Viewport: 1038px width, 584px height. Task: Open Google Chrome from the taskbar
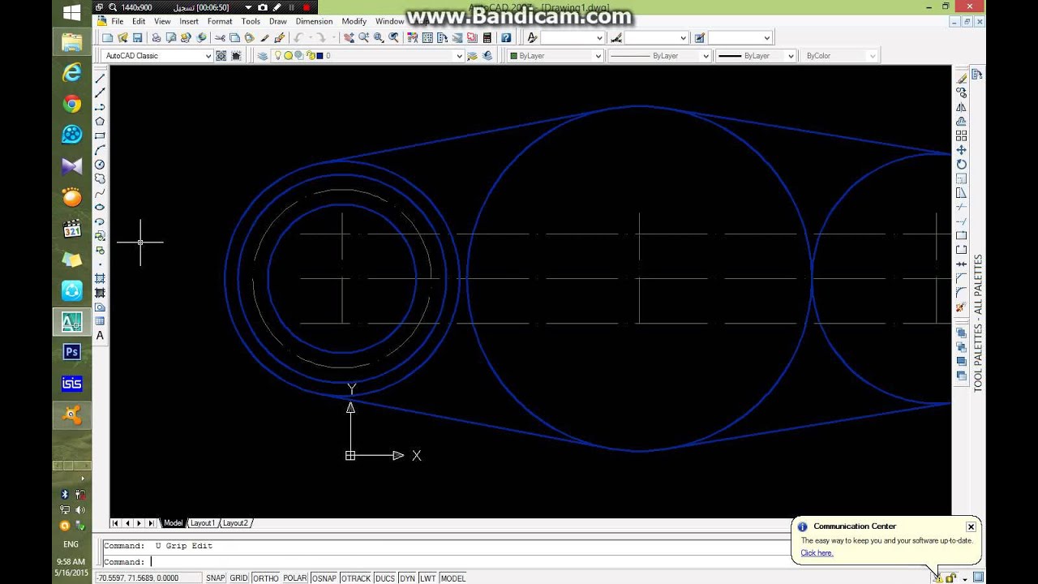[x=72, y=104]
